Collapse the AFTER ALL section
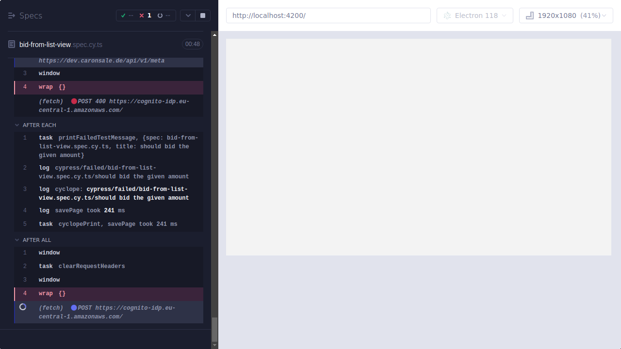The width and height of the screenshot is (621, 349). [17, 239]
